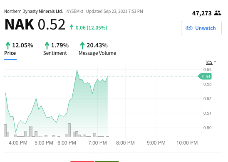Click the green arrow beside 20.43%

point(82,46)
